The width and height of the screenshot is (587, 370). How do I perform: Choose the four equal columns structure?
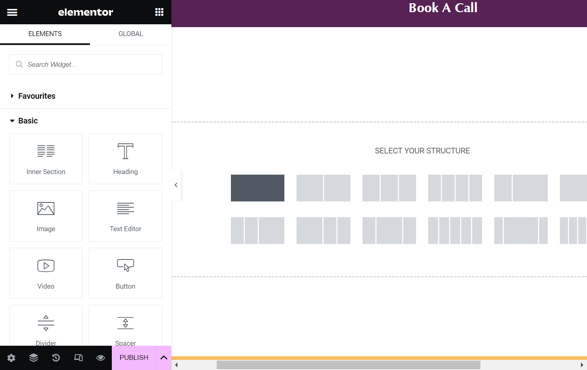(x=455, y=188)
